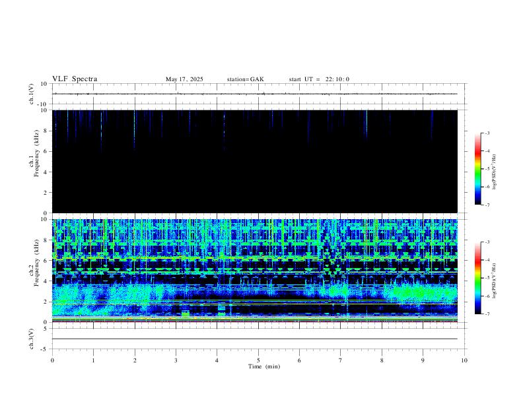
Task: Click the "4" kHz tick on ch.2 axis
Action: tap(45, 281)
